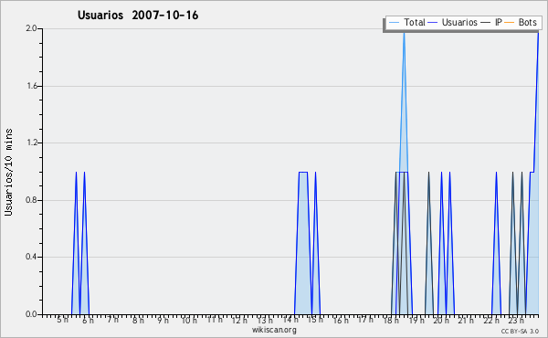
Task: Click the y-axis value 0.8
Action: 31,200
